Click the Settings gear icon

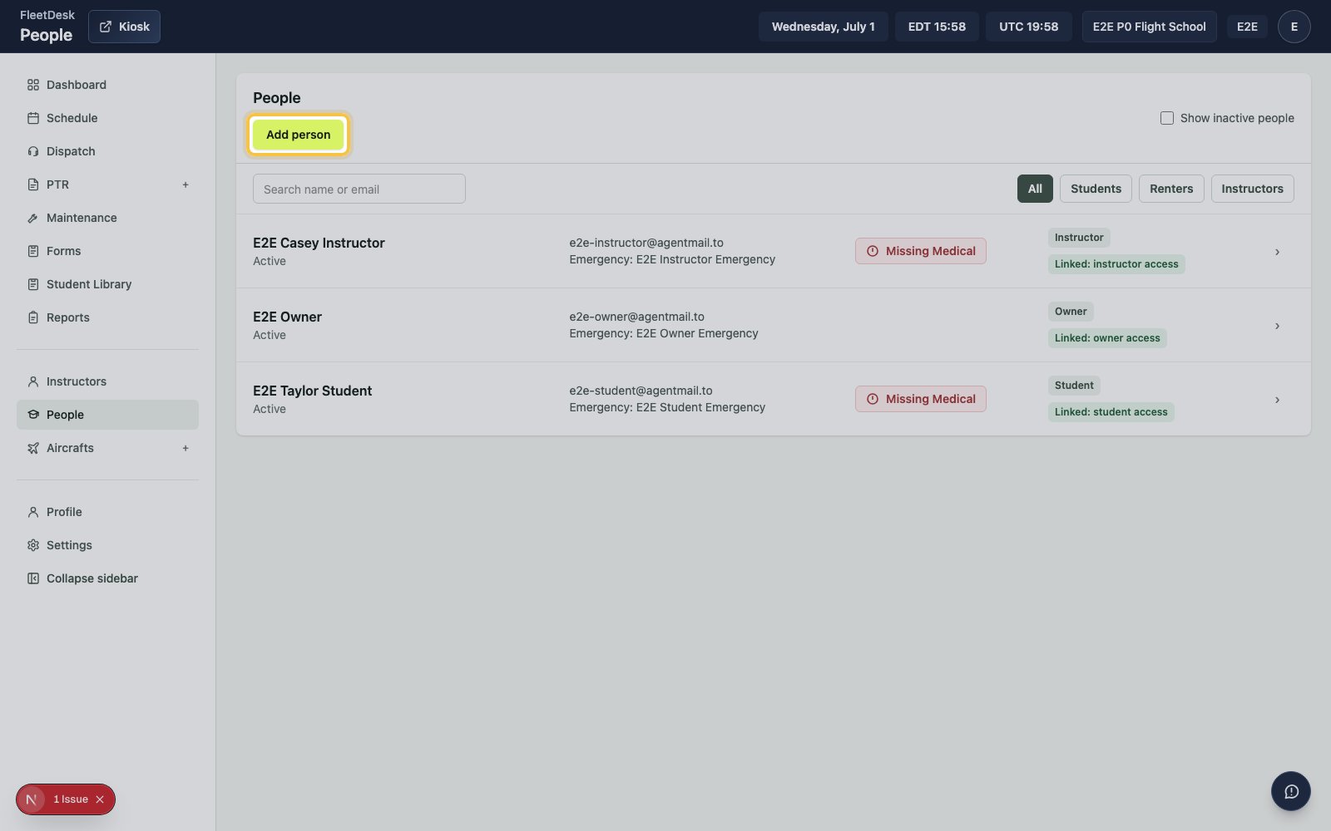(x=33, y=545)
